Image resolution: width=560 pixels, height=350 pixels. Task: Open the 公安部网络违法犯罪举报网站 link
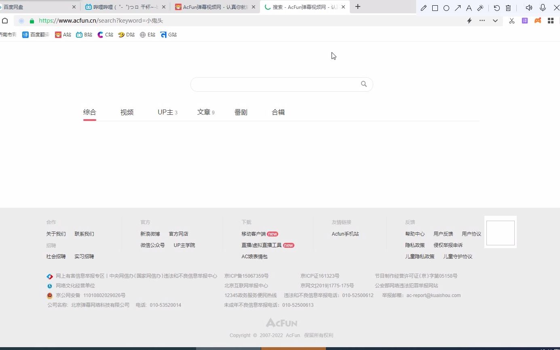[406, 286]
